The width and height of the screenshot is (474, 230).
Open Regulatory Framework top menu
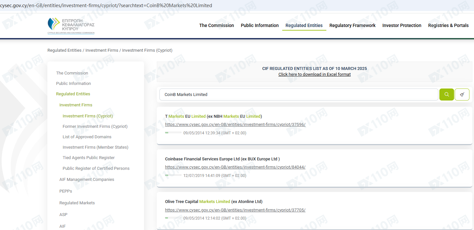(x=352, y=25)
